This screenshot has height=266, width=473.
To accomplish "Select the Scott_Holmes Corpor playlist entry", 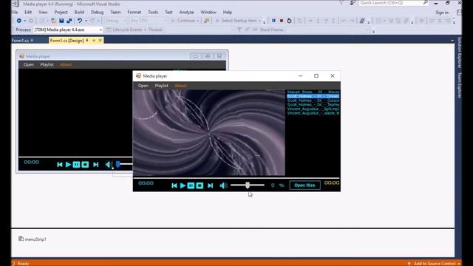I will tap(313, 100).
